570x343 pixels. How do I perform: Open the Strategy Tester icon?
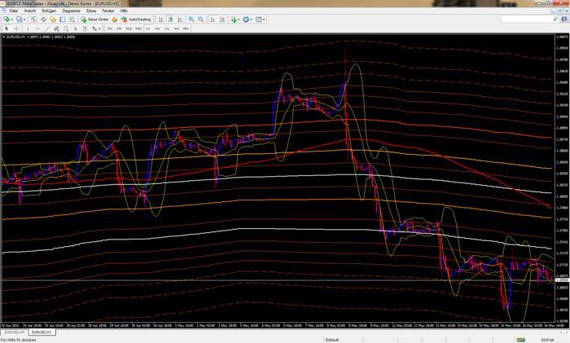point(72,20)
